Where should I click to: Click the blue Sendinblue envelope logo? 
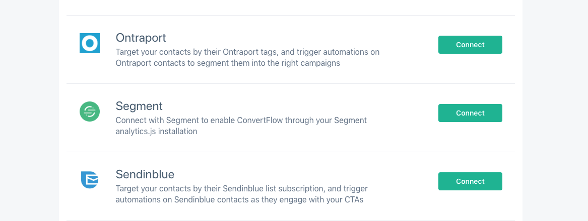(90, 180)
